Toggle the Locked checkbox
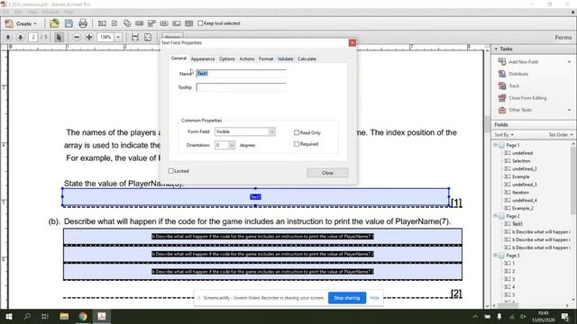Screen dimensions: 577x324 click(x=170, y=171)
